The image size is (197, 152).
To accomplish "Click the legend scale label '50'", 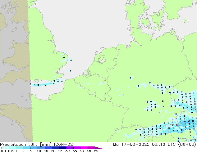I will tap(96, 151).
